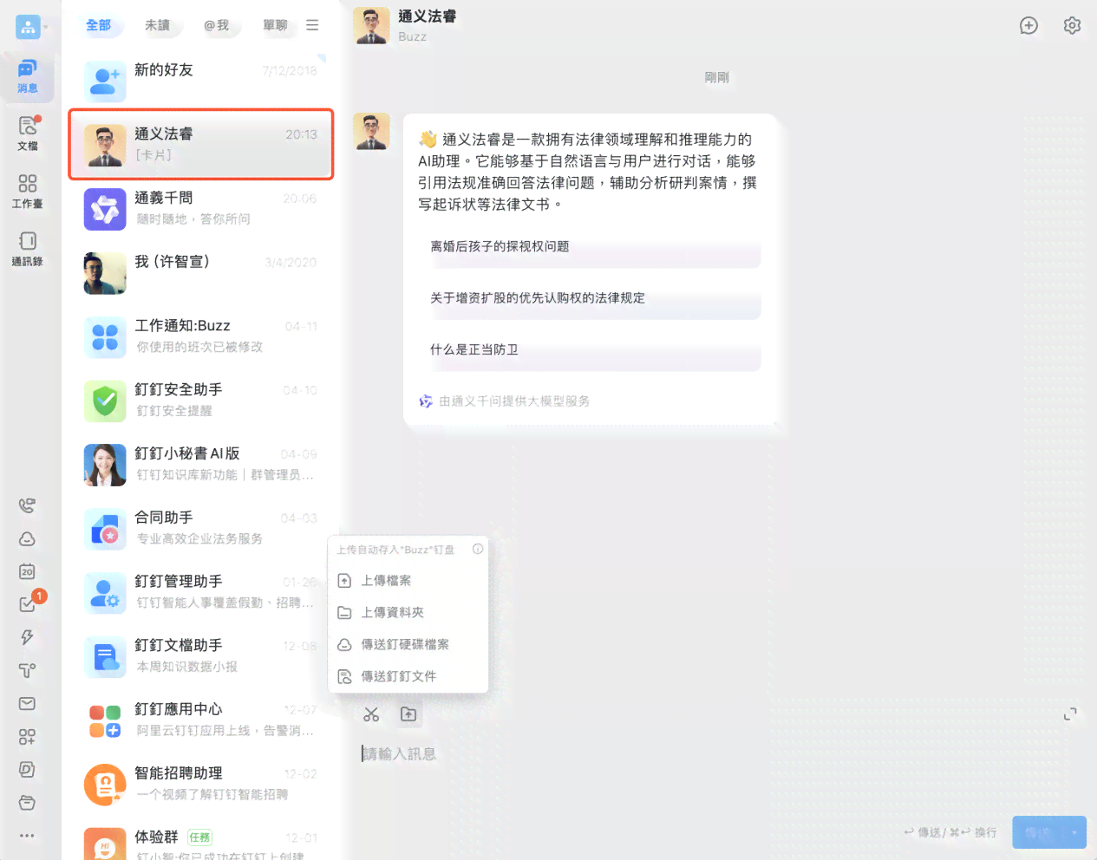The image size is (1097, 860).
Task: Open the 工作通知:Buzz conversation
Action: click(201, 336)
